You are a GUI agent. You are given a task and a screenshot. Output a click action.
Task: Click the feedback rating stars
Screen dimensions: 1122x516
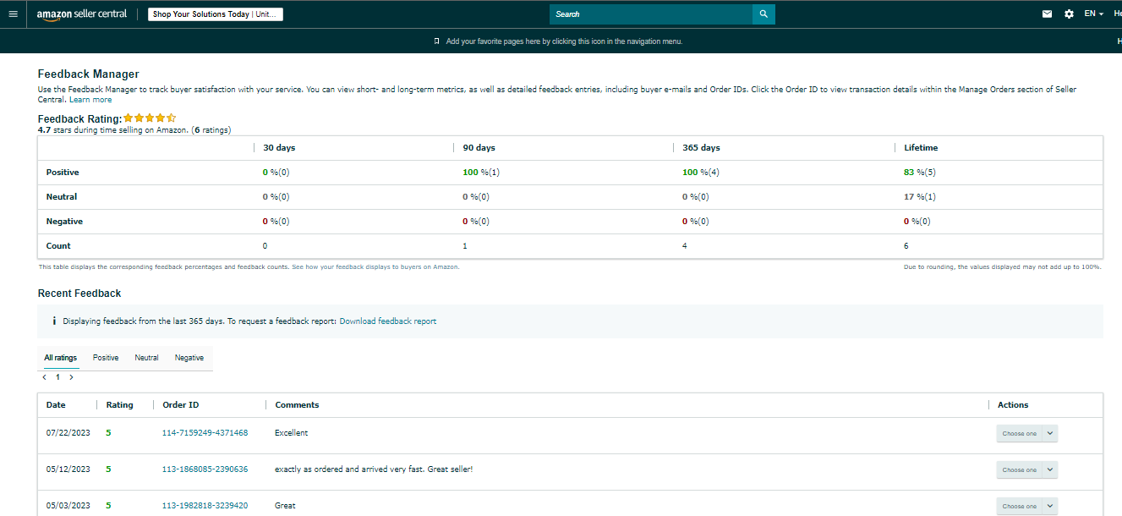(150, 118)
